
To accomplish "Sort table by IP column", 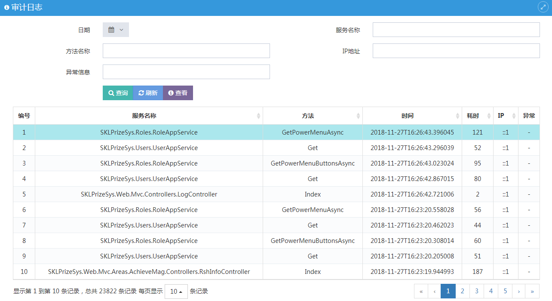I will pos(506,116).
